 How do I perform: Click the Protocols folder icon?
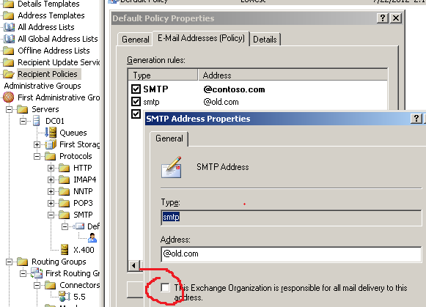pyautogui.click(x=51, y=156)
